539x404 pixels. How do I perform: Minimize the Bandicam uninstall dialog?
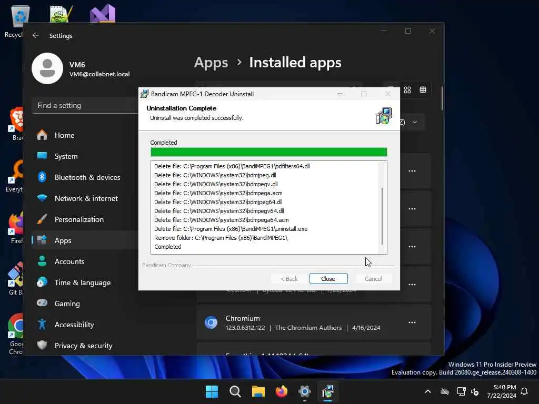click(x=340, y=94)
